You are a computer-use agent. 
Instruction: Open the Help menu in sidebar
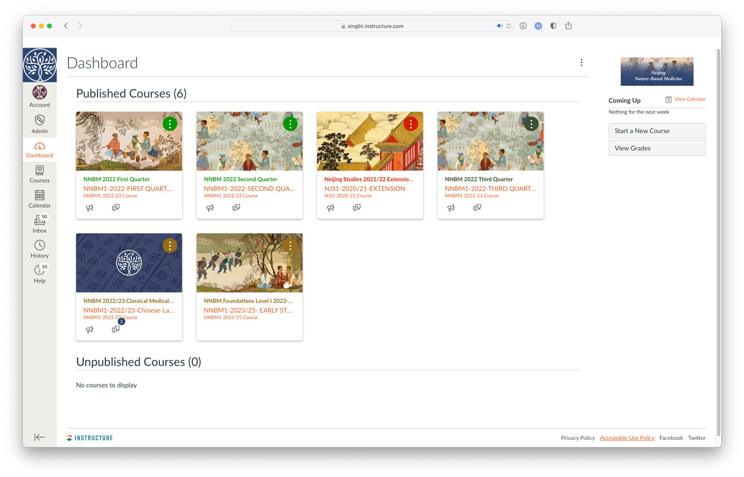click(x=40, y=274)
